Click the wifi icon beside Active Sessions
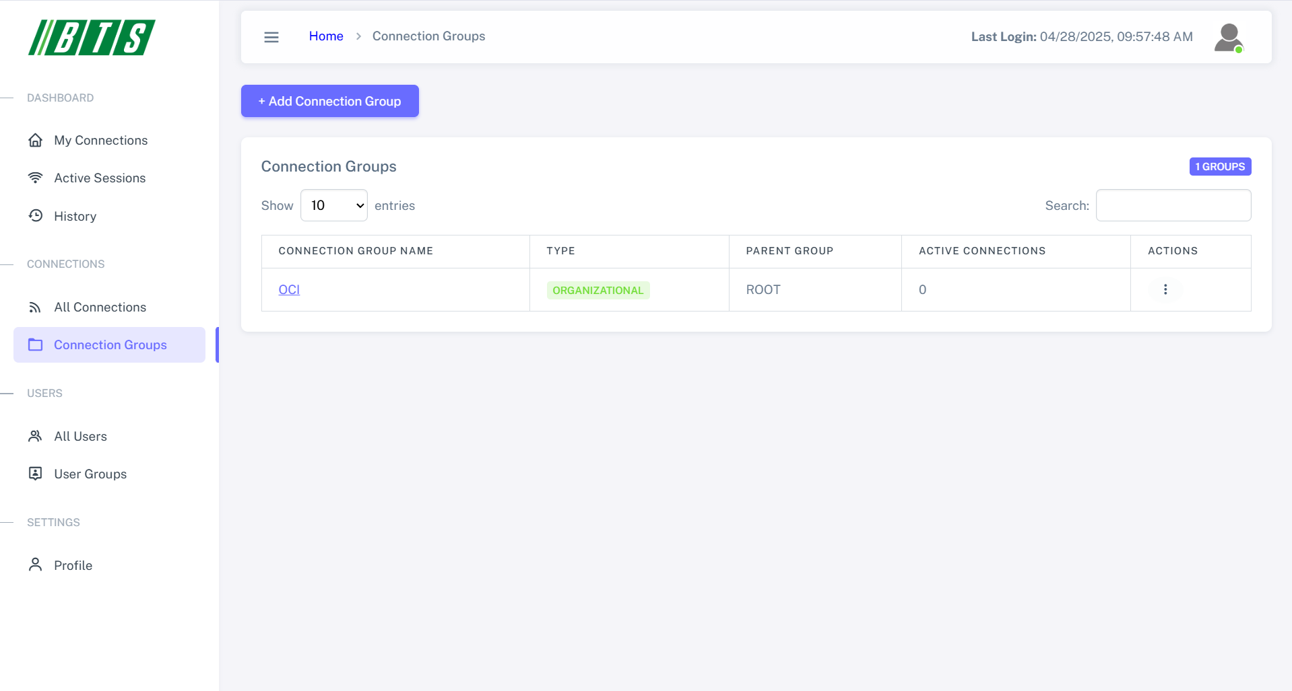Image resolution: width=1292 pixels, height=691 pixels. click(x=36, y=178)
